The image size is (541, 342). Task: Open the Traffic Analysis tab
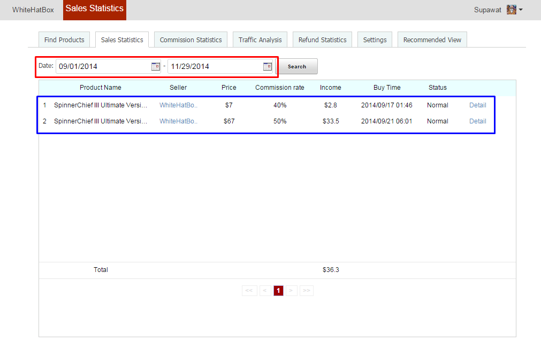pos(260,40)
